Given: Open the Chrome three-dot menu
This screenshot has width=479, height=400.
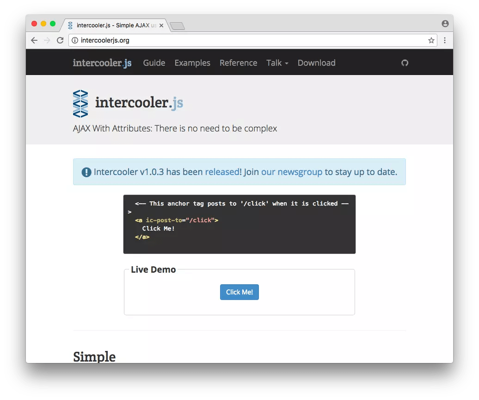Looking at the screenshot, I should [445, 40].
